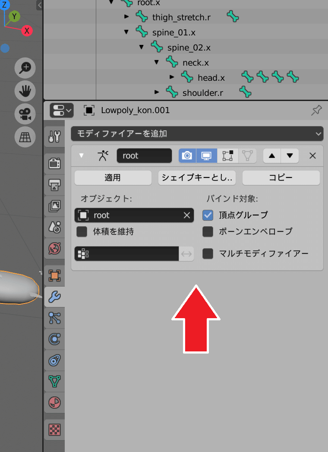Pin the properties editor with pin icon
This screenshot has height=452, width=328.
[x=316, y=110]
